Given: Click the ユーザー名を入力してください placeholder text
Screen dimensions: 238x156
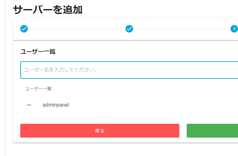Looking at the screenshot, I should pos(60,70).
